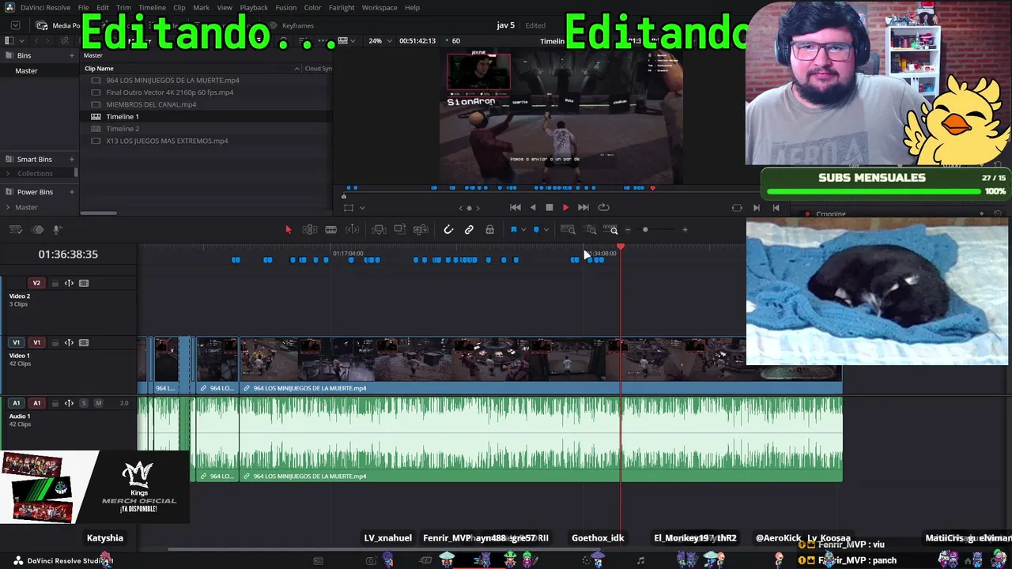Lock the Video 2 track
1012x569 pixels.
pos(55,283)
